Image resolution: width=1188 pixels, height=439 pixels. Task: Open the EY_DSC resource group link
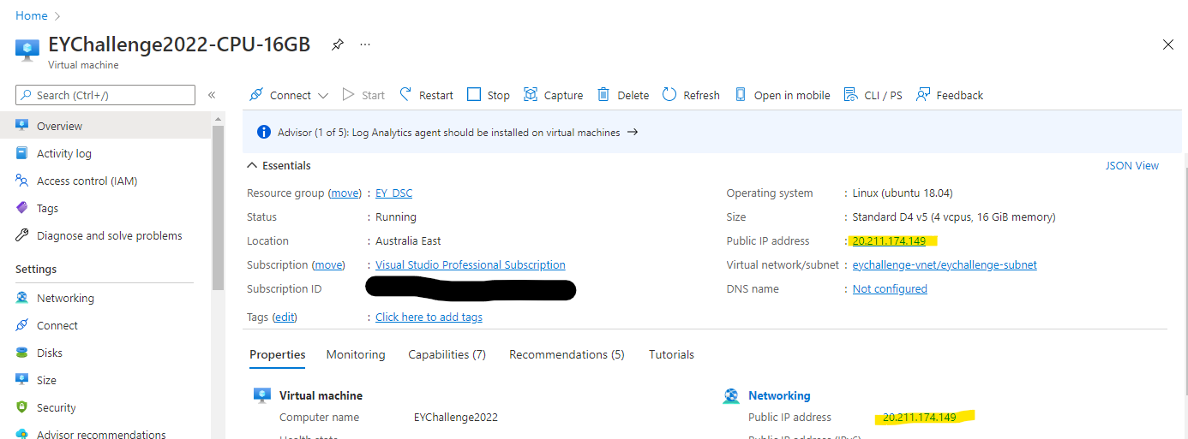tap(393, 193)
